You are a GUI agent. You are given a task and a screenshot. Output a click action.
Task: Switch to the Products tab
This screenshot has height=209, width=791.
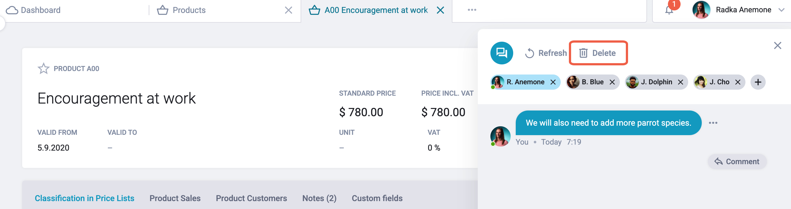189,10
